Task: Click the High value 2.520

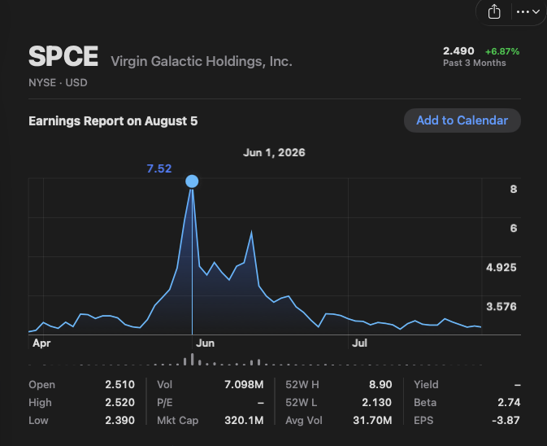Action: (119, 402)
